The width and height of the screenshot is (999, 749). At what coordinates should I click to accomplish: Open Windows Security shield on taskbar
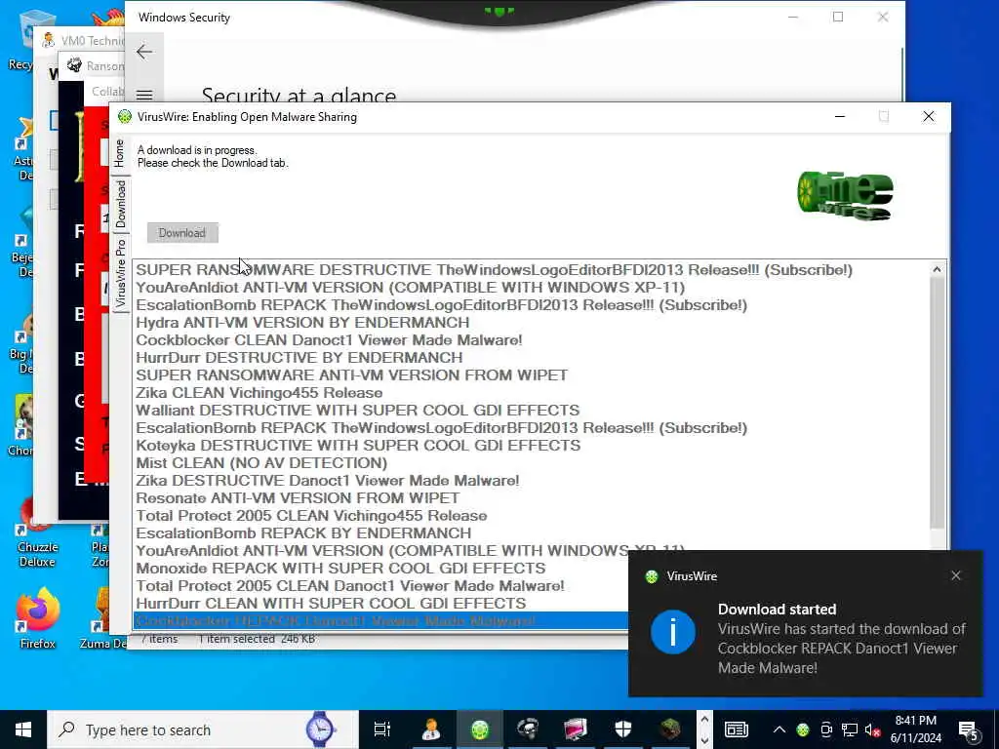click(623, 729)
